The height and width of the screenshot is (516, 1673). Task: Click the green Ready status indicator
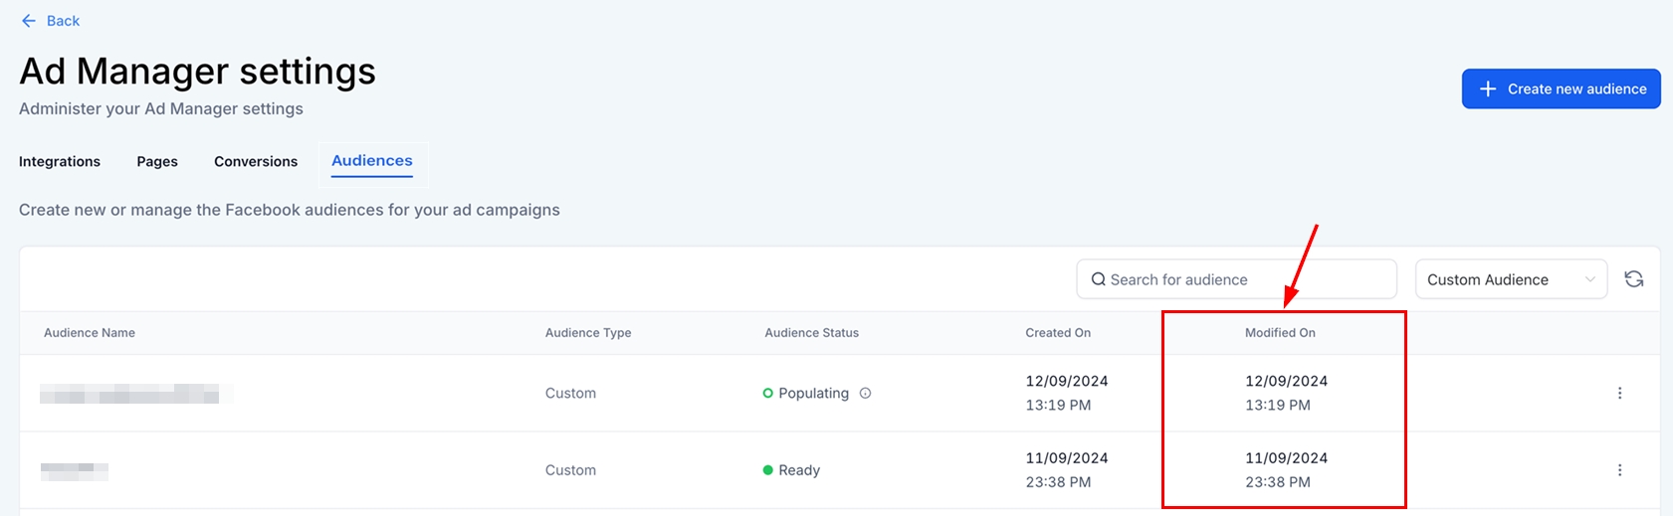click(x=767, y=470)
